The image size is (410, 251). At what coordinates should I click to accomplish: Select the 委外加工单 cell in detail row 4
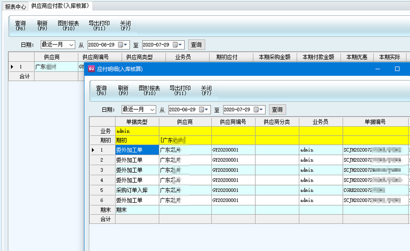pyautogui.click(x=137, y=180)
